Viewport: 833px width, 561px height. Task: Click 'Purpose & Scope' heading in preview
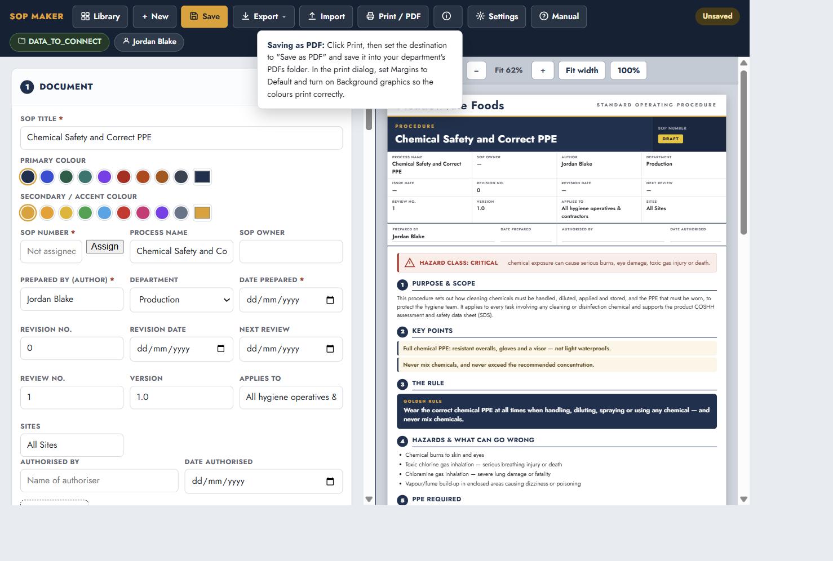444,283
